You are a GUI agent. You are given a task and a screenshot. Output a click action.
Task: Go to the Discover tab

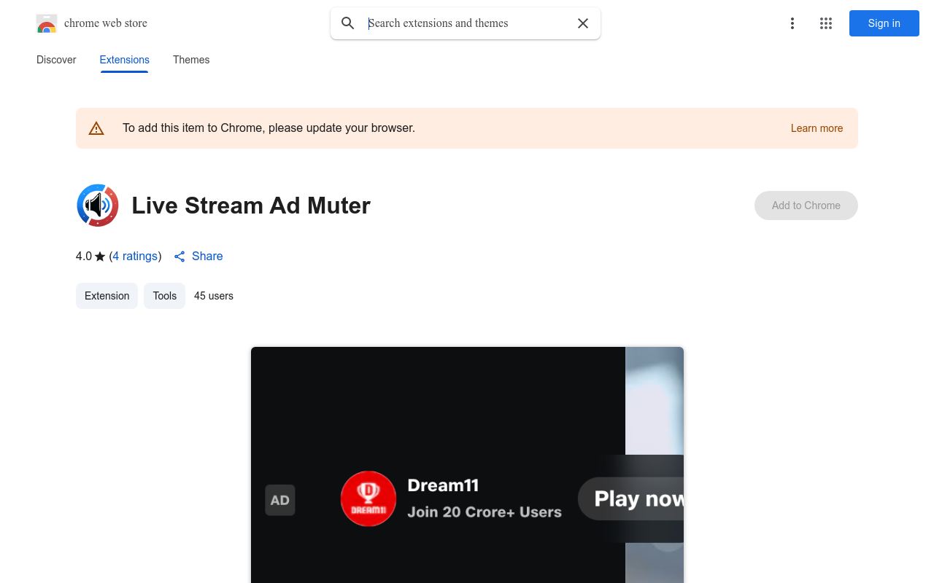[x=56, y=60]
